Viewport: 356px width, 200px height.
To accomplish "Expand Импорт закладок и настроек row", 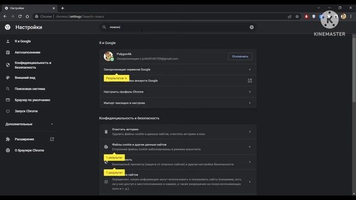I will 178,103.
